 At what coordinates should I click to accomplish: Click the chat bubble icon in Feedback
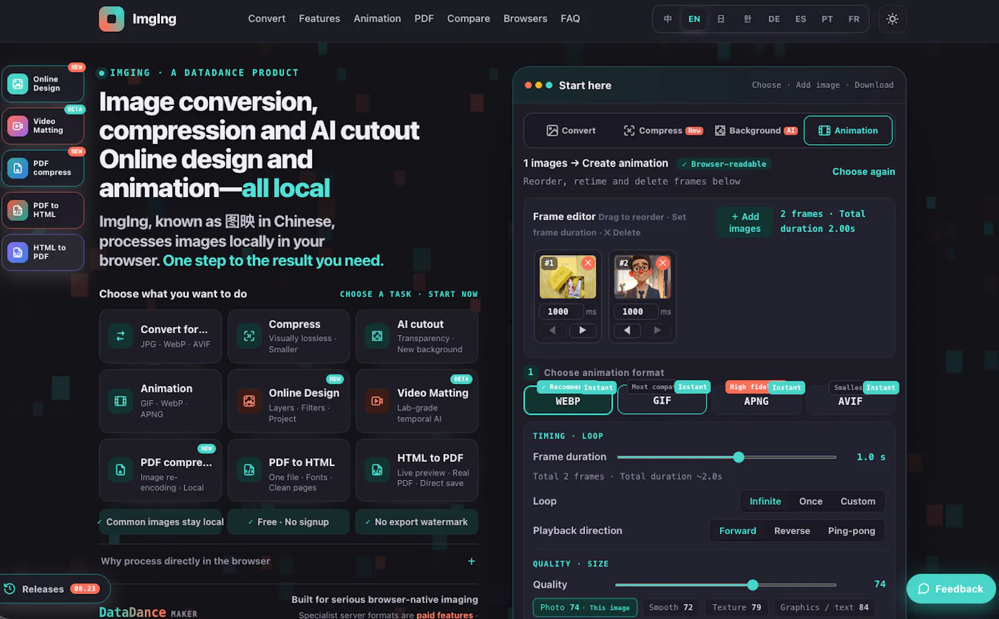[924, 589]
